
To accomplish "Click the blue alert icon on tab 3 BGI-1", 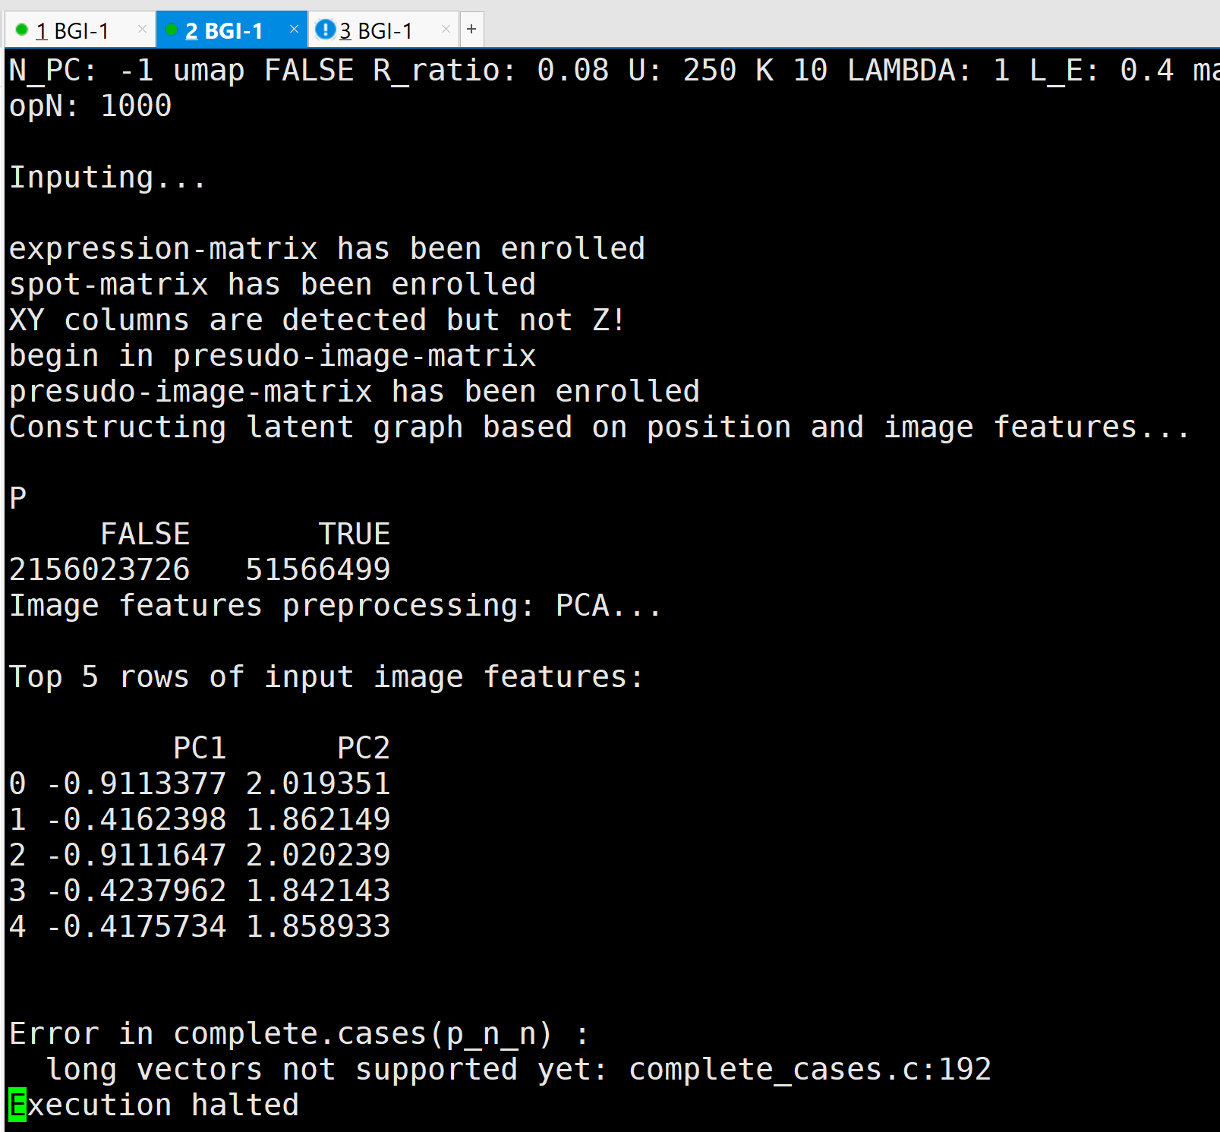I will [325, 29].
